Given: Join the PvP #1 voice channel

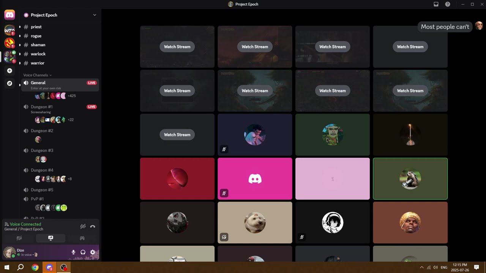Looking at the screenshot, I should [60, 199].
